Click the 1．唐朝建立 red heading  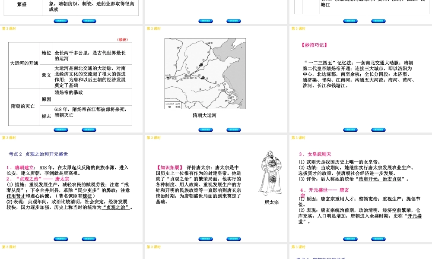point(20,167)
